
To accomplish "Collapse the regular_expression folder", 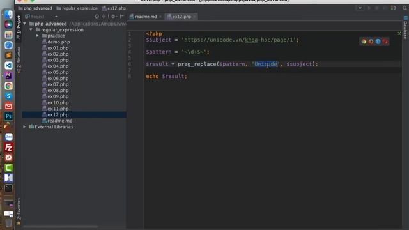I will tap(31, 30).
